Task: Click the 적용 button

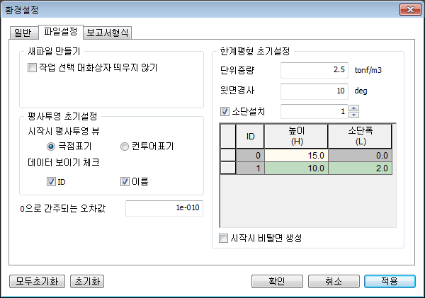Action: point(390,281)
